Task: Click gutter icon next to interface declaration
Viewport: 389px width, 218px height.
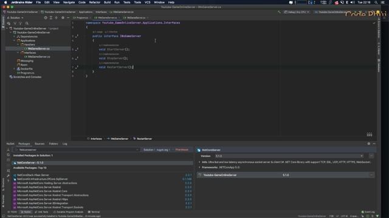Action: pyautogui.click(x=77, y=36)
